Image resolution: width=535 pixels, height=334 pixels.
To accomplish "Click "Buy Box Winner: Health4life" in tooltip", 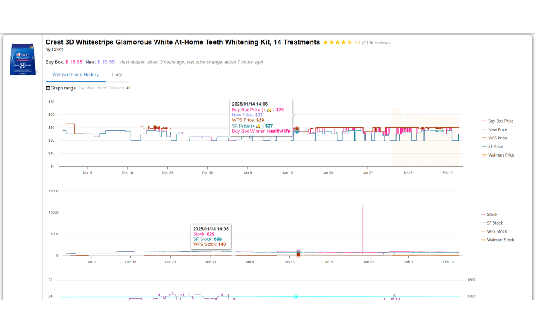I will (261, 131).
